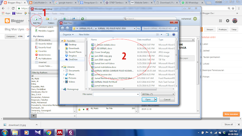Click Mendeley Suggest in sidebar
The image size is (242, 136).
(x=46, y=31)
